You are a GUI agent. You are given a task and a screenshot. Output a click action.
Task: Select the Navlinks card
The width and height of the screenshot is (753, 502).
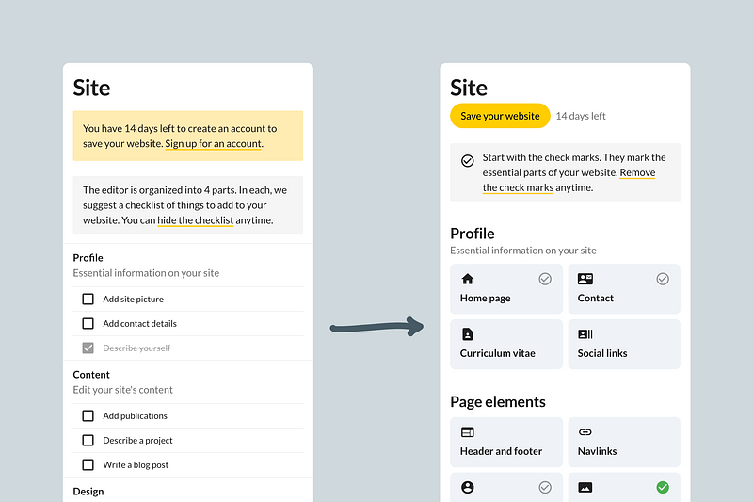(x=623, y=441)
